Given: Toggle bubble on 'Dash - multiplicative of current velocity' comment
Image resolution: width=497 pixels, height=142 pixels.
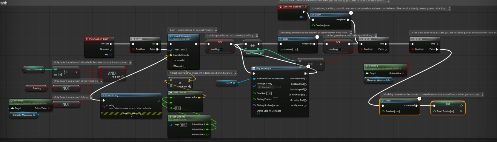Looking at the screenshot, I should 216,30.
